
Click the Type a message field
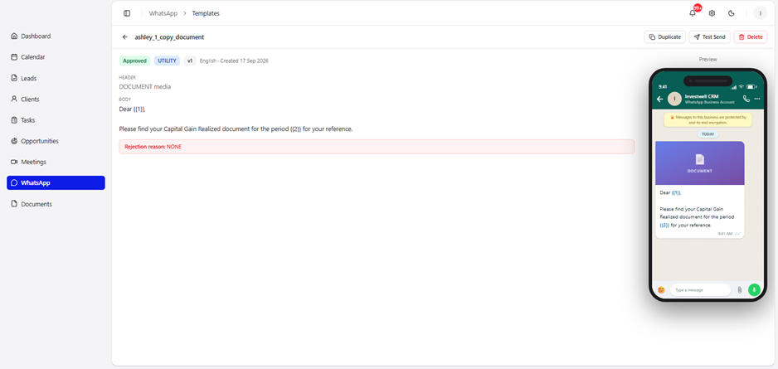click(x=700, y=289)
